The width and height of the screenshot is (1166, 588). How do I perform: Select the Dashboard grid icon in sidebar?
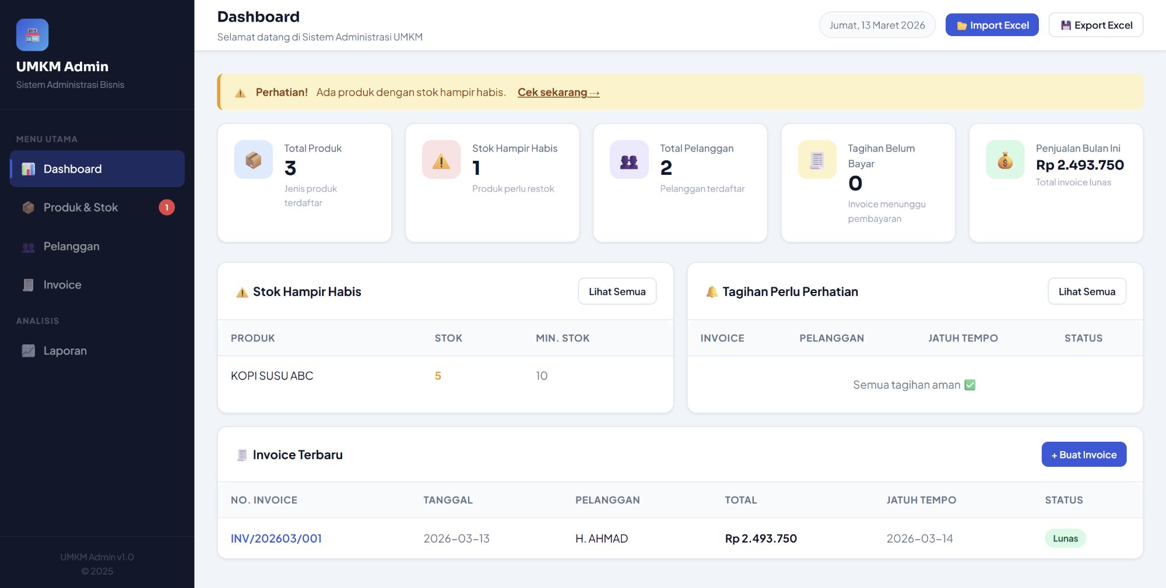pos(27,168)
